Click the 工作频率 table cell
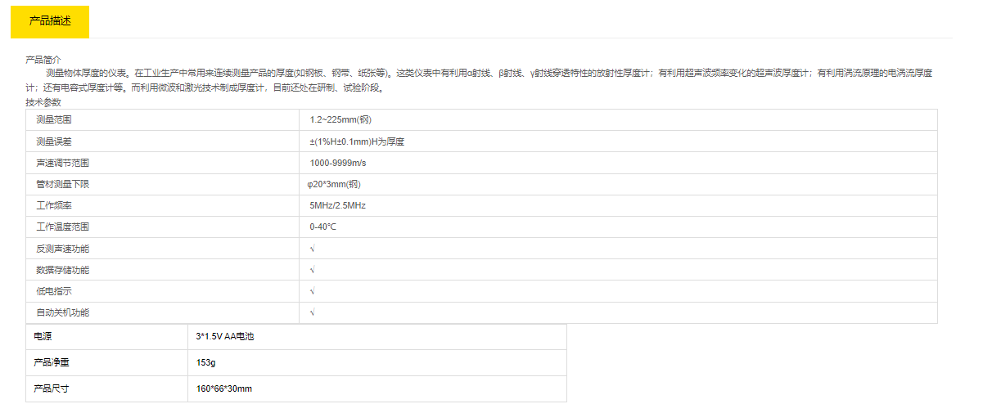 tap(163, 205)
